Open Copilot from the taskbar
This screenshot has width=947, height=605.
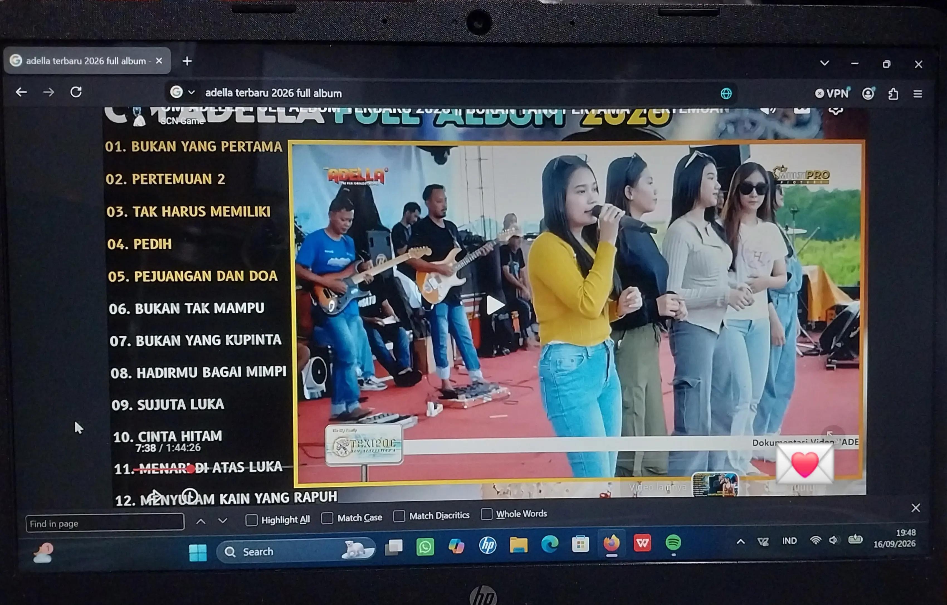(456, 546)
